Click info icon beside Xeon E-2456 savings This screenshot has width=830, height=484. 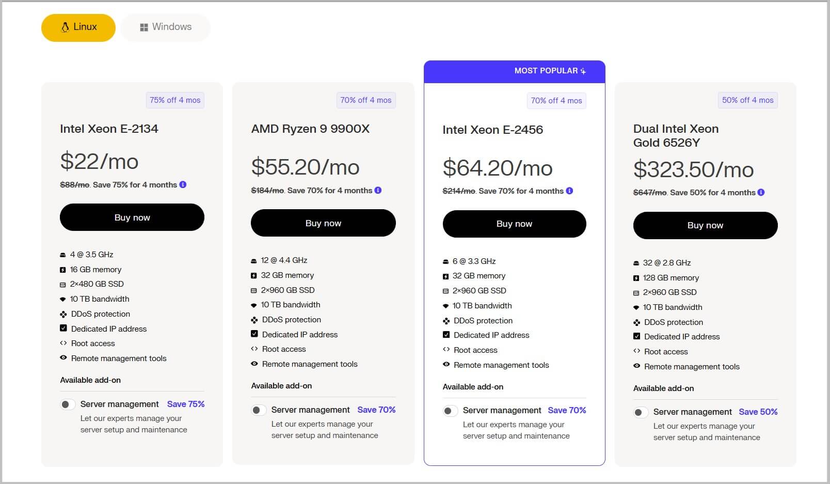(x=569, y=191)
